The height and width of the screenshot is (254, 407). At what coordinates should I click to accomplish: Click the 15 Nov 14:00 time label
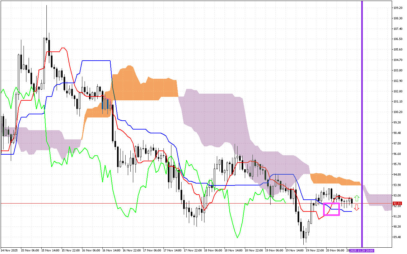tap(51, 251)
